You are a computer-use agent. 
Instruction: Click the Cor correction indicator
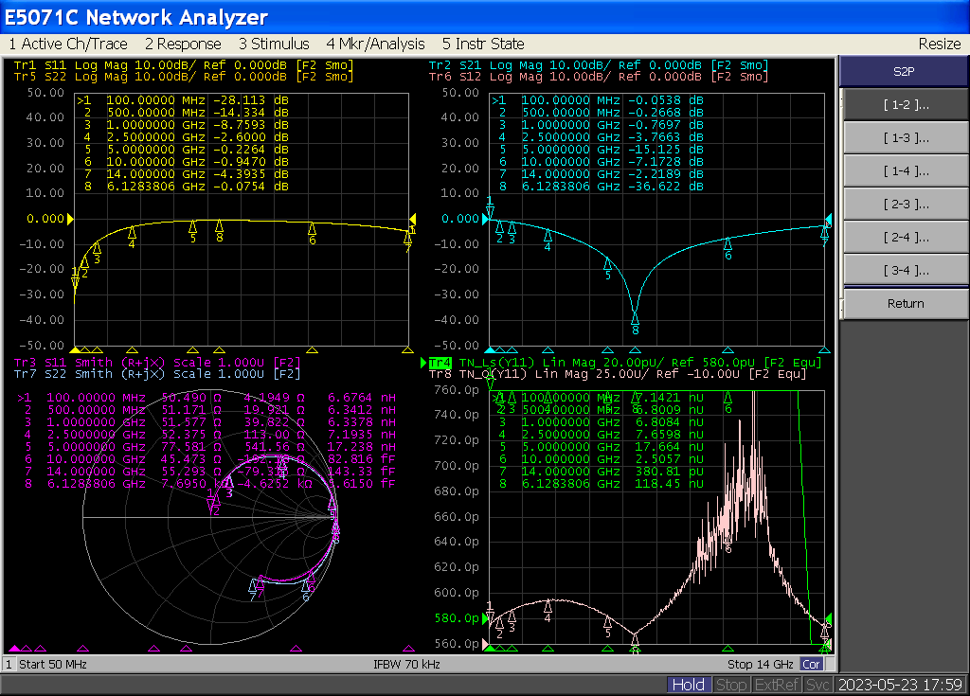tap(811, 665)
